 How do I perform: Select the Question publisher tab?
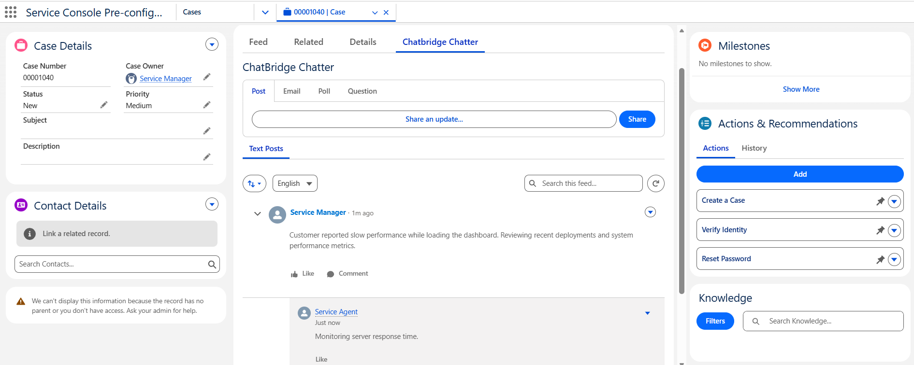(363, 91)
